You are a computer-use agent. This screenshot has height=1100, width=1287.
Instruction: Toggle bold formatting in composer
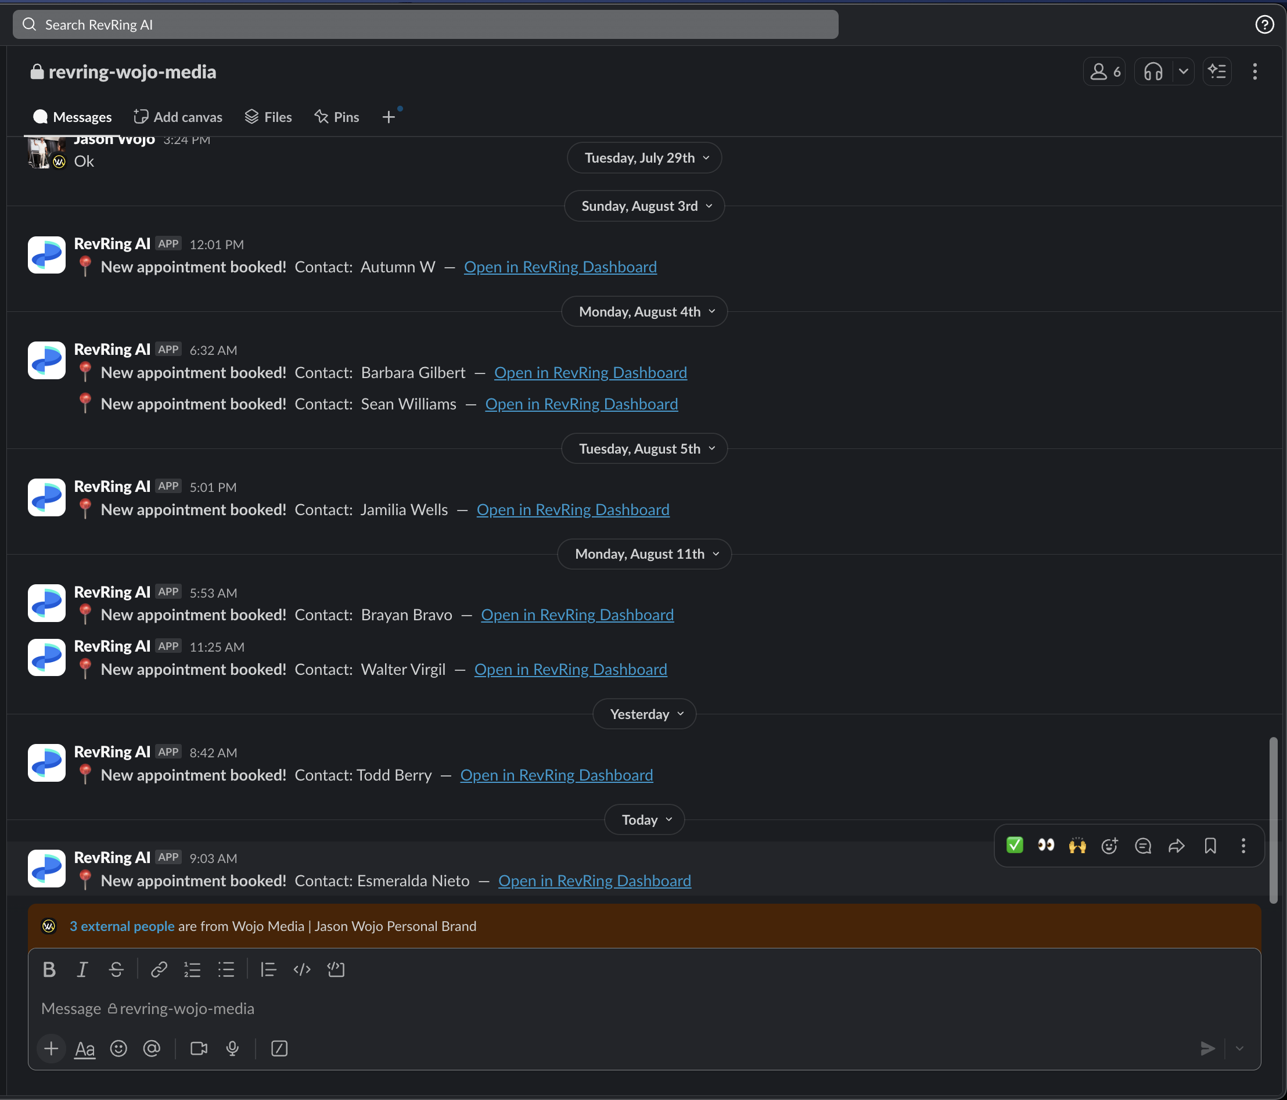[49, 969]
